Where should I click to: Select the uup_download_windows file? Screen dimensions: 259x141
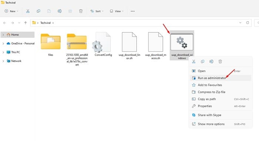[x=182, y=45]
